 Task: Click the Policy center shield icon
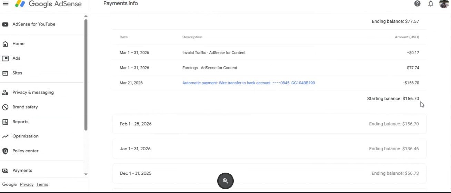pos(5,151)
